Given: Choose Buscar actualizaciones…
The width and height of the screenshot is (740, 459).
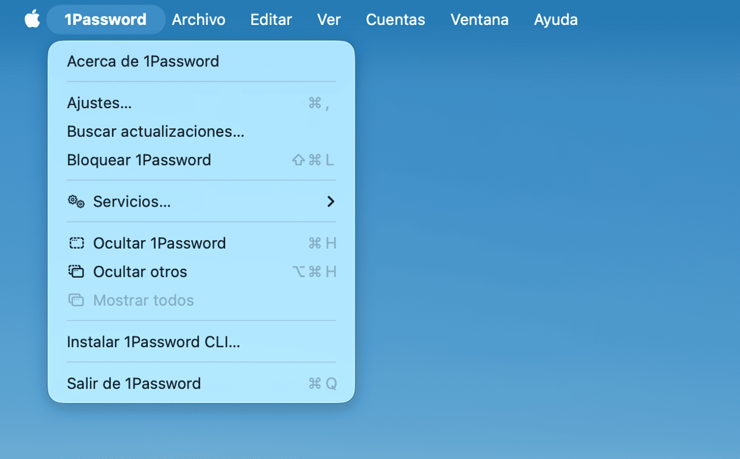Looking at the screenshot, I should (155, 131).
